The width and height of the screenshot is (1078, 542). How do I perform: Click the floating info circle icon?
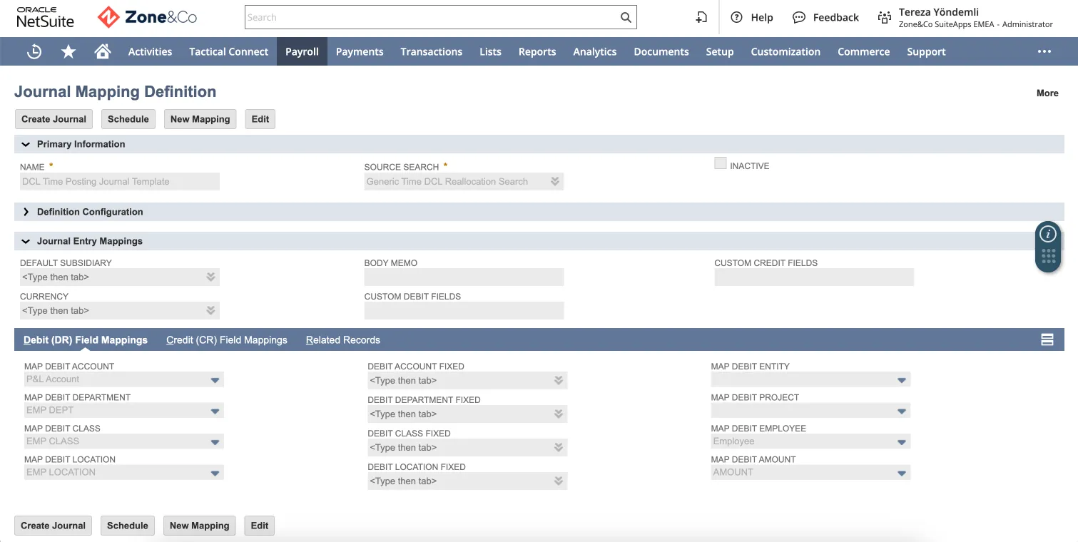click(1047, 234)
